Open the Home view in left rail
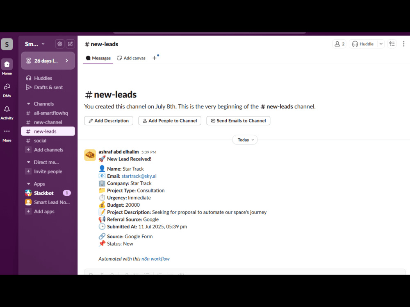This screenshot has height=307, width=410. (x=7, y=67)
